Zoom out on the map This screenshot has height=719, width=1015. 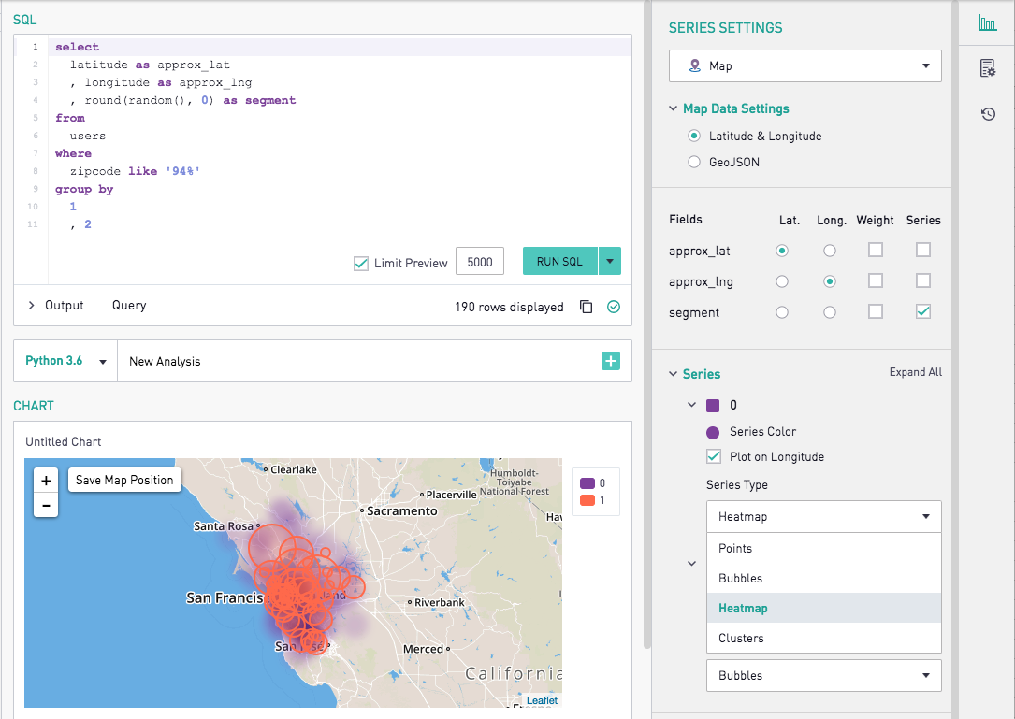tap(45, 505)
